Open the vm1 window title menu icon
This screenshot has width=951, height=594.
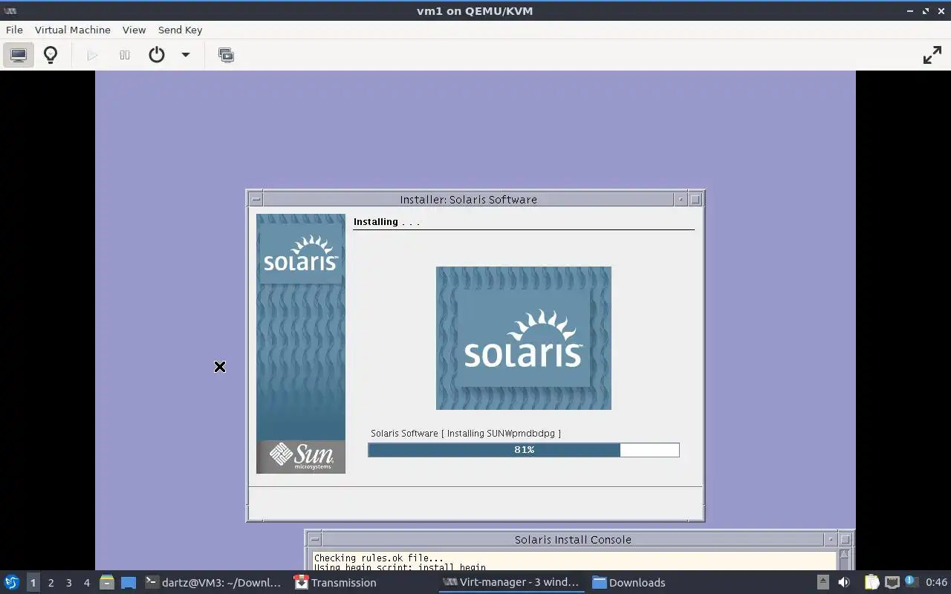click(x=10, y=10)
